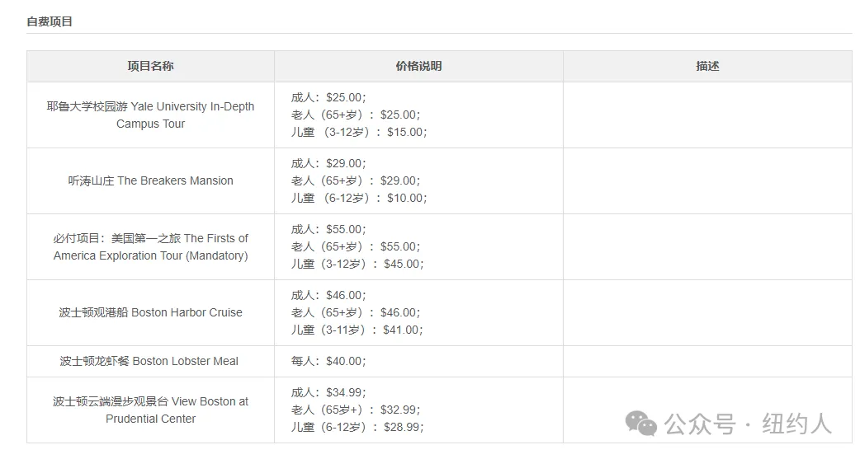Click the 自费项目 section heading
860x459 pixels.
tap(50, 22)
